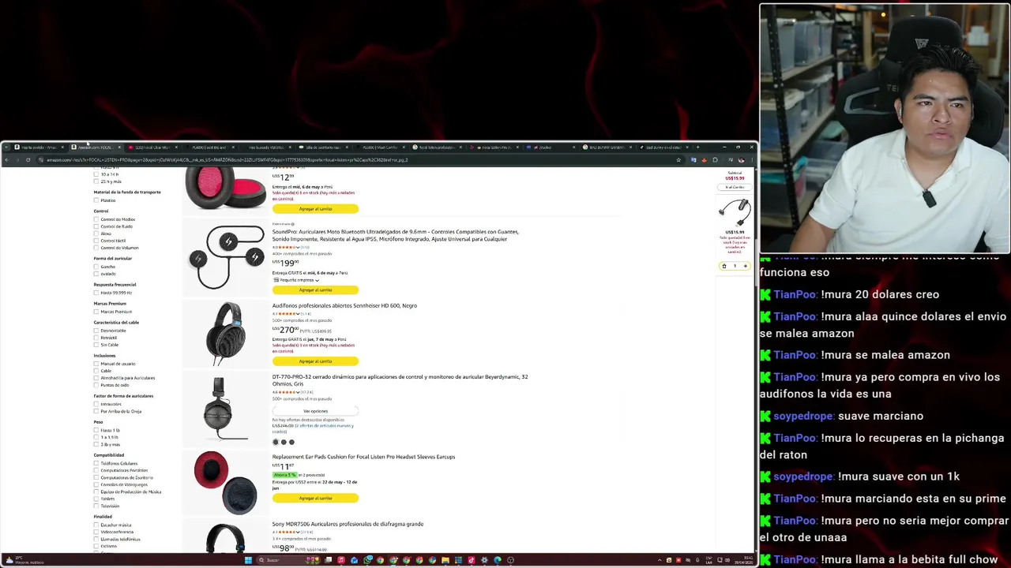Add the US$12 red ear pads to cart
The width and height of the screenshot is (1011, 568).
[x=315, y=209]
